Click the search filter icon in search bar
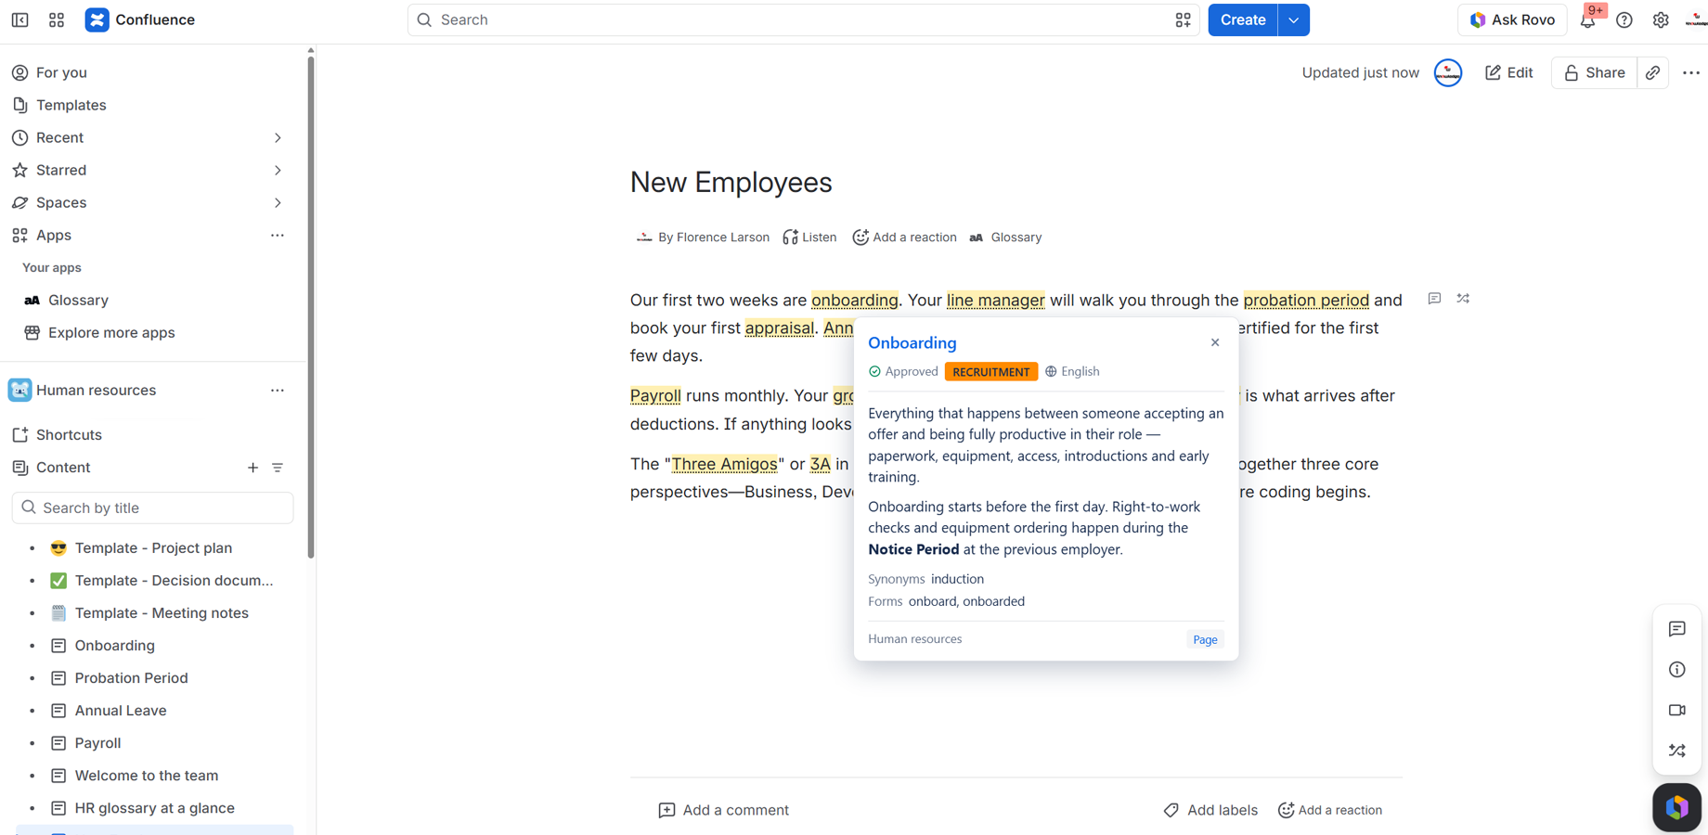 tap(1183, 20)
